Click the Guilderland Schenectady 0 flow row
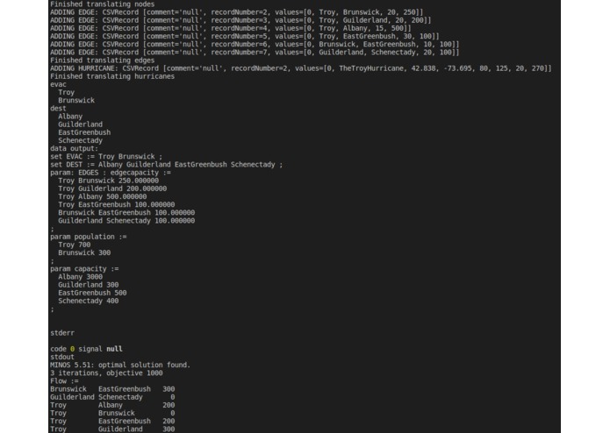Image resolution: width=610 pixels, height=433 pixels. point(112,397)
